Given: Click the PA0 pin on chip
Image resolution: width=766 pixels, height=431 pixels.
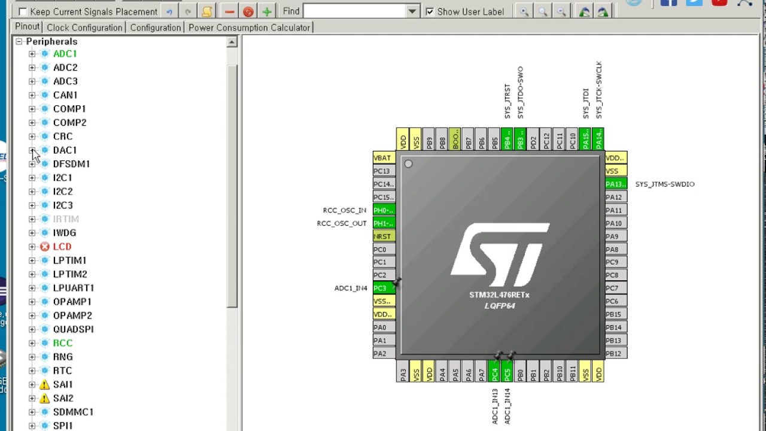Looking at the screenshot, I should 384,327.
